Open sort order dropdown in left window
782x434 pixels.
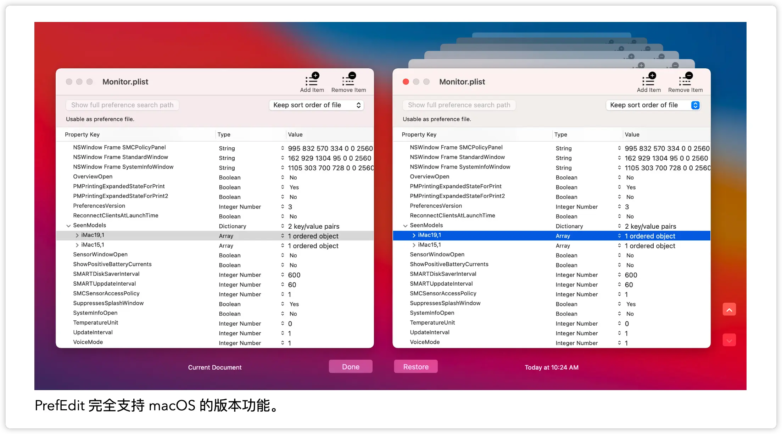[316, 105]
